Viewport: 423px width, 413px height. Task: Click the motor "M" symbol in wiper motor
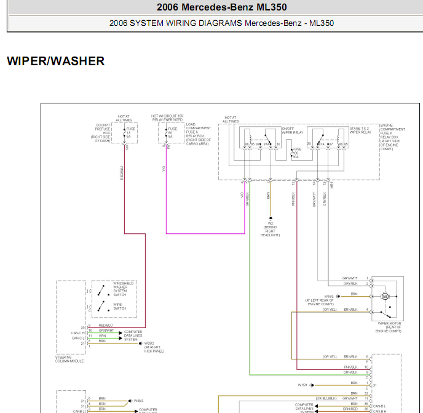coord(385,296)
